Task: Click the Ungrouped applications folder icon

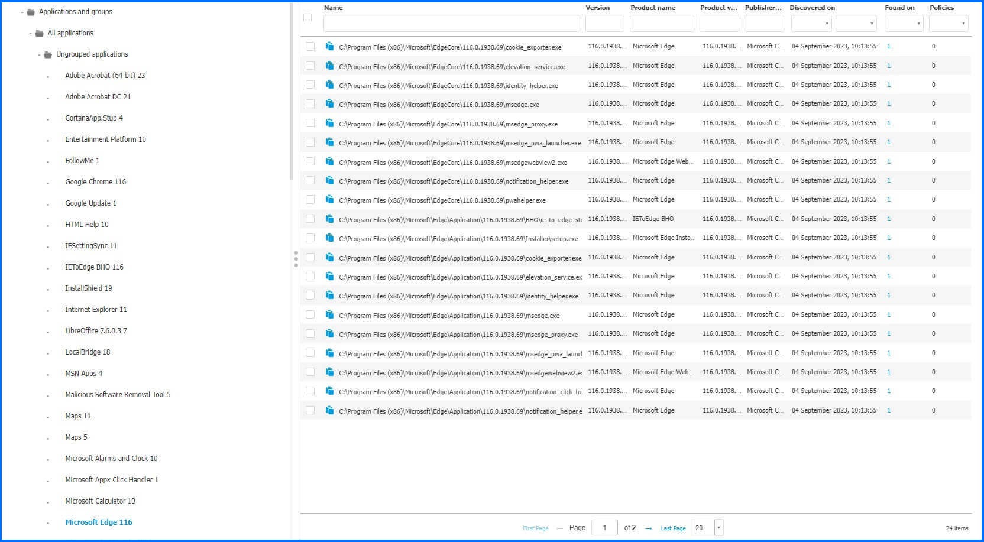Action: [x=48, y=54]
